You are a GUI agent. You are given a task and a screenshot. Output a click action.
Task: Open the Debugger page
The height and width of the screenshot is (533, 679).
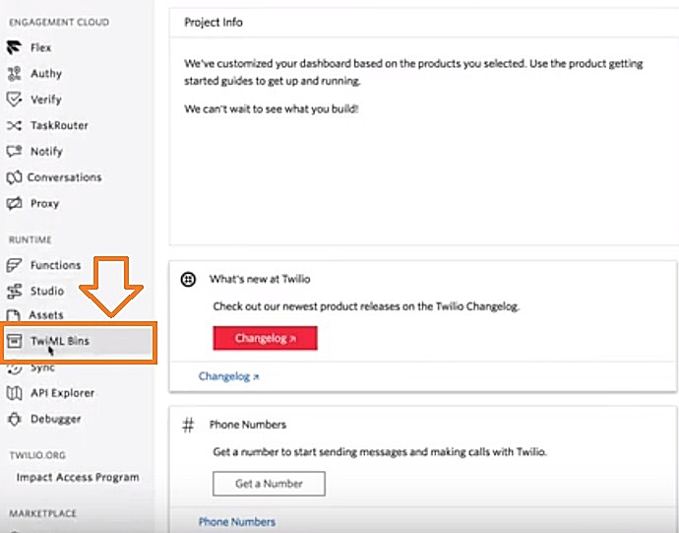coord(55,419)
